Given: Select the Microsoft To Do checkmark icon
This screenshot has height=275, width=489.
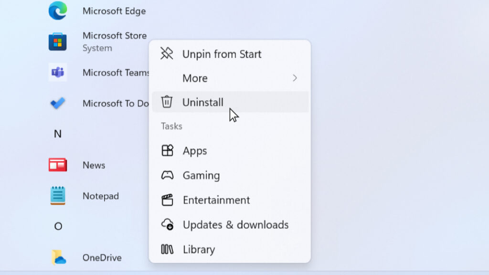Looking at the screenshot, I should point(57,103).
